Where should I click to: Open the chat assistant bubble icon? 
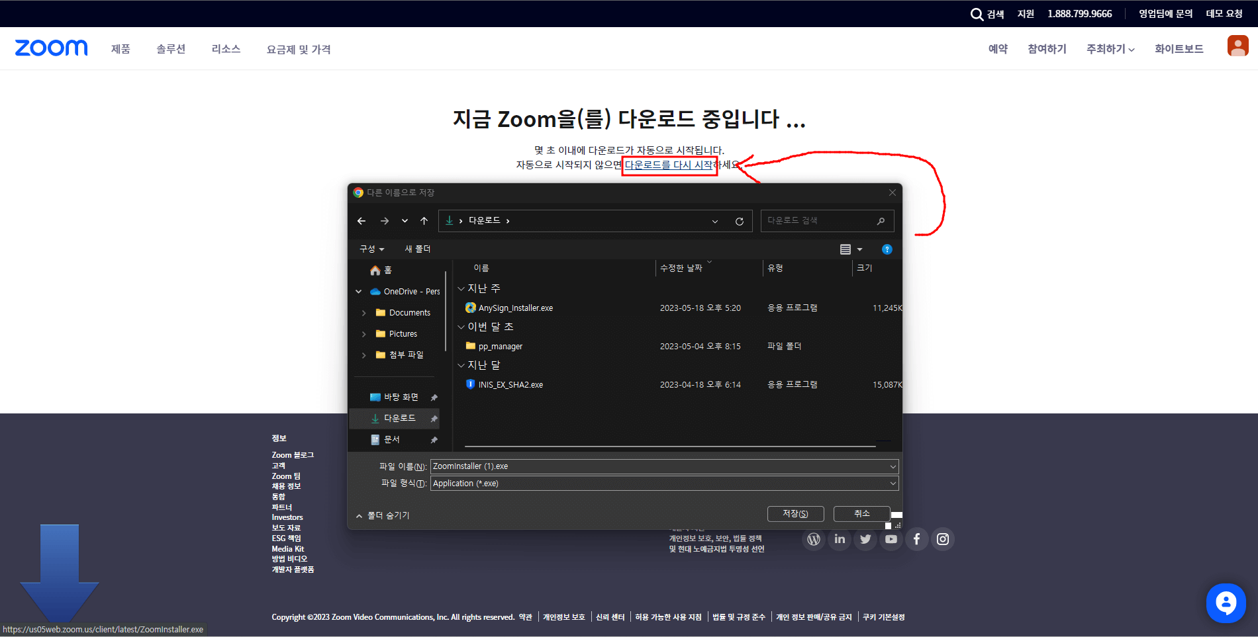(1226, 603)
